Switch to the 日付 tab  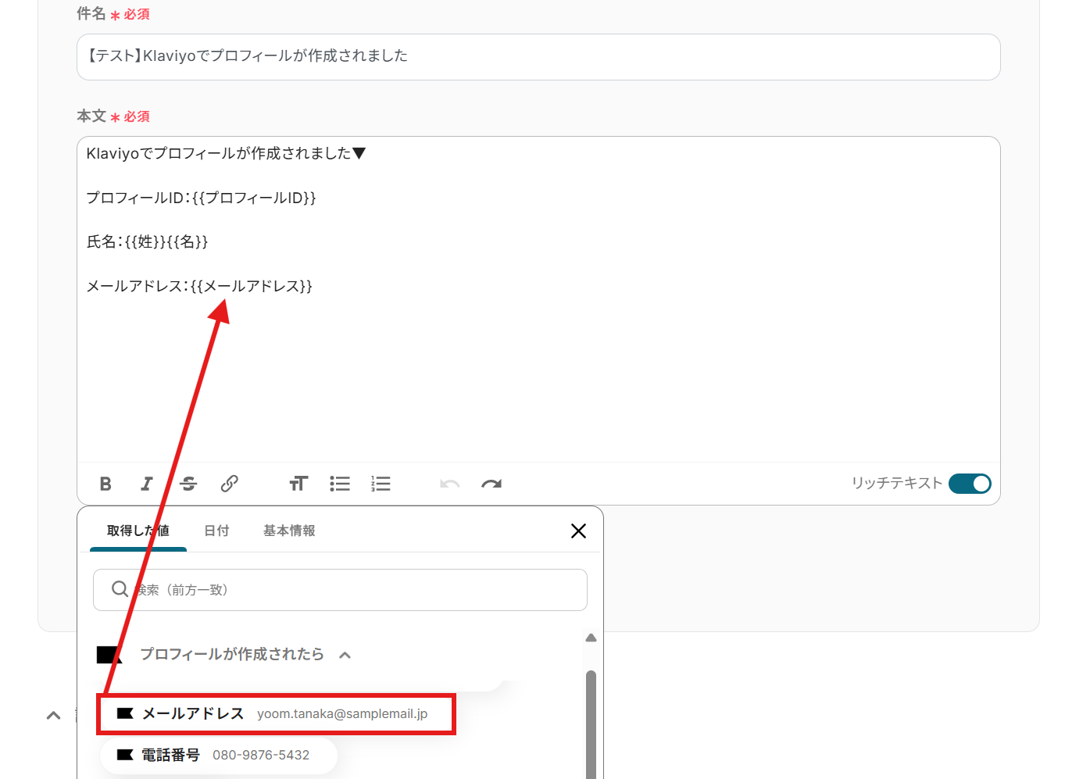(216, 531)
